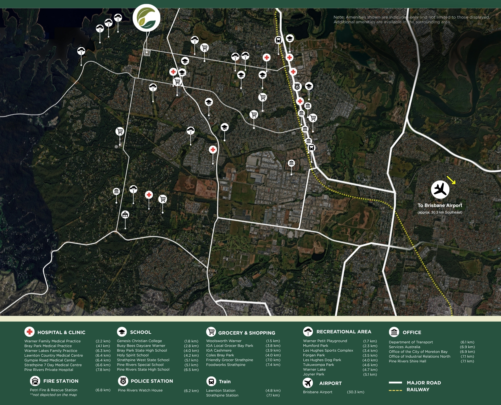Click 'Tukuwompa Park' entry
Screen dimensions: 501x405
point(318,365)
